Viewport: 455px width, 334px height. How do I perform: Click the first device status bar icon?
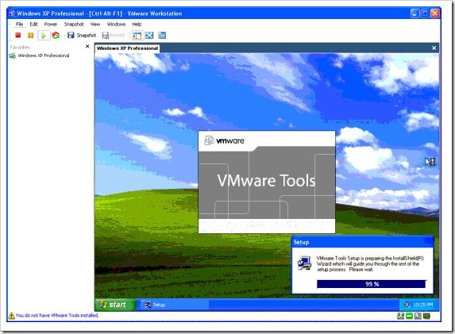[400, 316]
